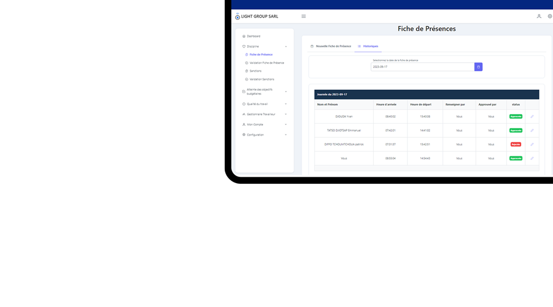This screenshot has width=553, height=307.
Task: Click the purple calendar date picker button
Action: point(478,67)
